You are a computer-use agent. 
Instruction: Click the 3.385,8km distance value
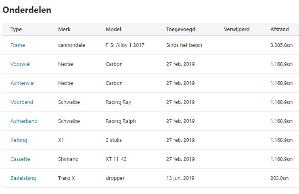(x=281, y=45)
